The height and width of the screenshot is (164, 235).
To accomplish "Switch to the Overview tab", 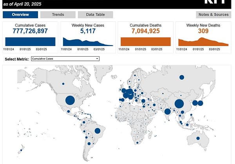I will click(x=20, y=15).
